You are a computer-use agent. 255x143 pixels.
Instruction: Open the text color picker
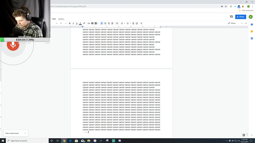pos(80,23)
